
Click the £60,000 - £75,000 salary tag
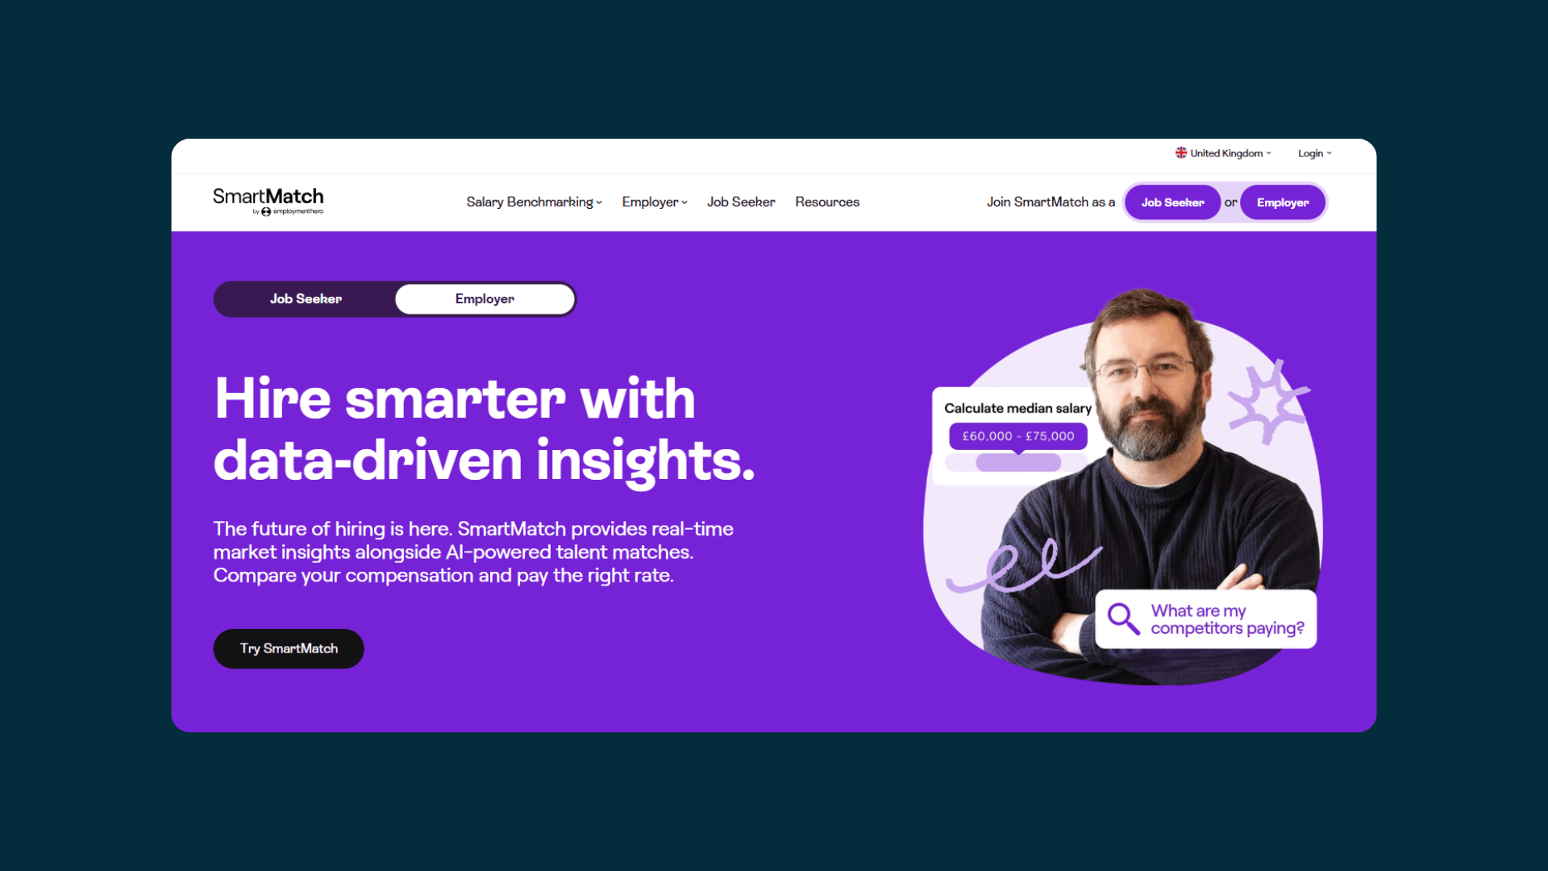click(x=1018, y=436)
